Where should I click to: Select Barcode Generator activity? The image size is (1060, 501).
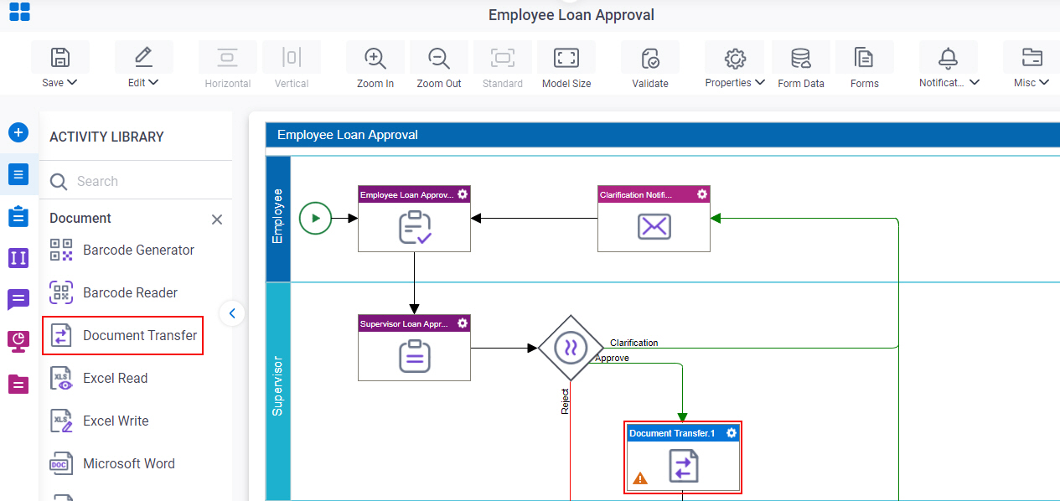123,250
